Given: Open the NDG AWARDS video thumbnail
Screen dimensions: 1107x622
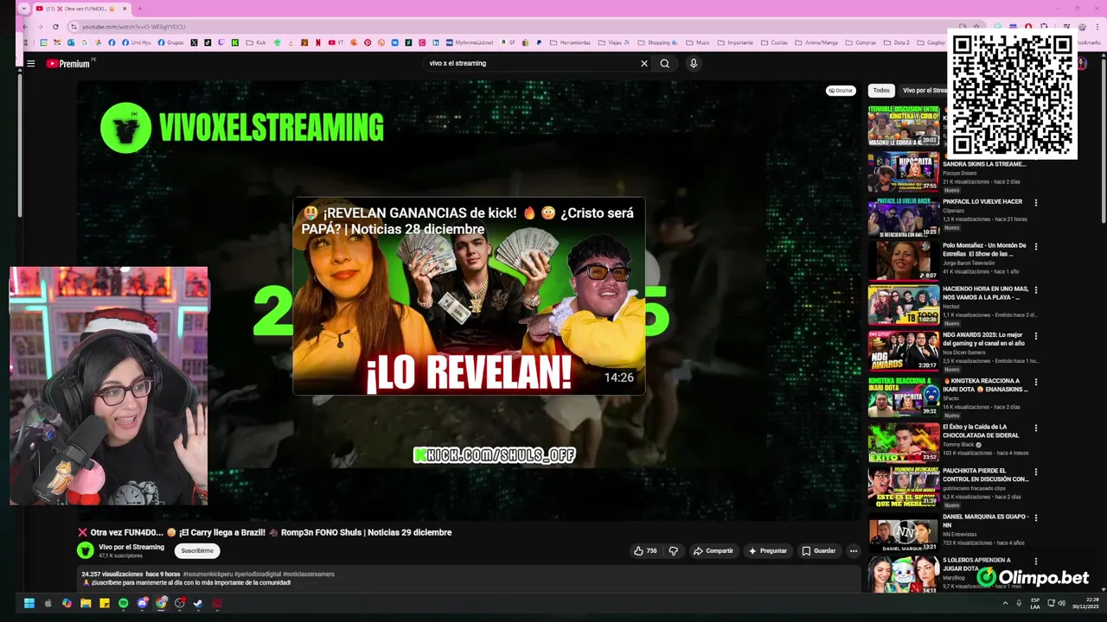Looking at the screenshot, I should tap(904, 351).
